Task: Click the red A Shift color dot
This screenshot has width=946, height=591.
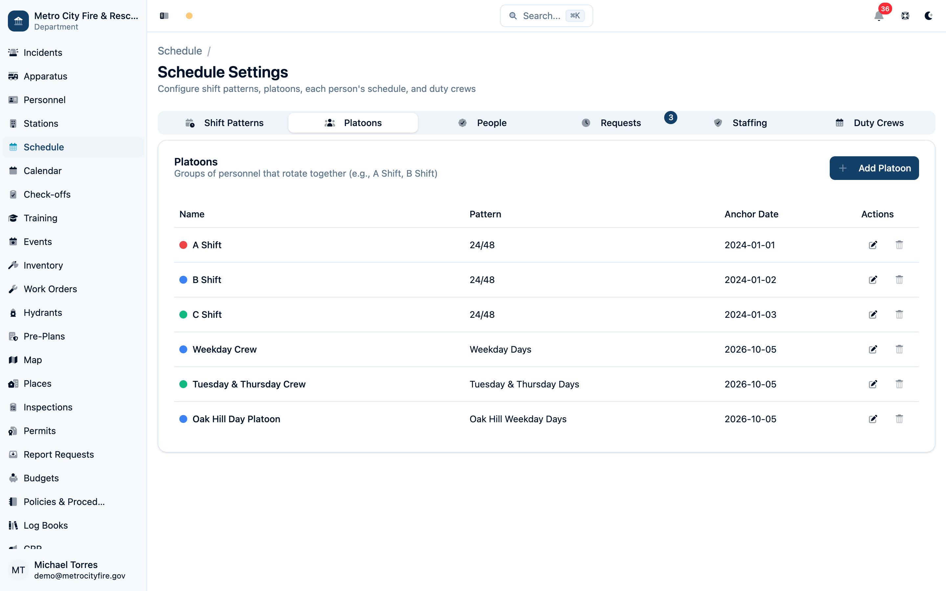Action: (x=183, y=245)
